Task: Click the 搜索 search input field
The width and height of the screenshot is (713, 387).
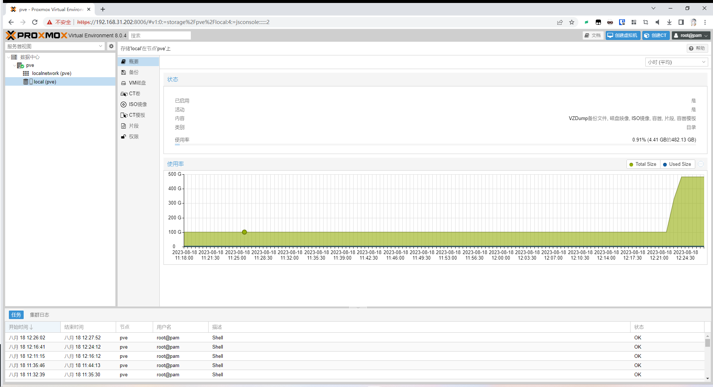Action: [x=160, y=35]
